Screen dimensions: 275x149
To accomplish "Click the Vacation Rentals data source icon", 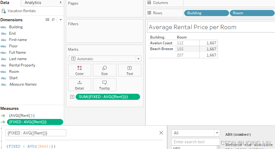I will (x=4, y=11).
